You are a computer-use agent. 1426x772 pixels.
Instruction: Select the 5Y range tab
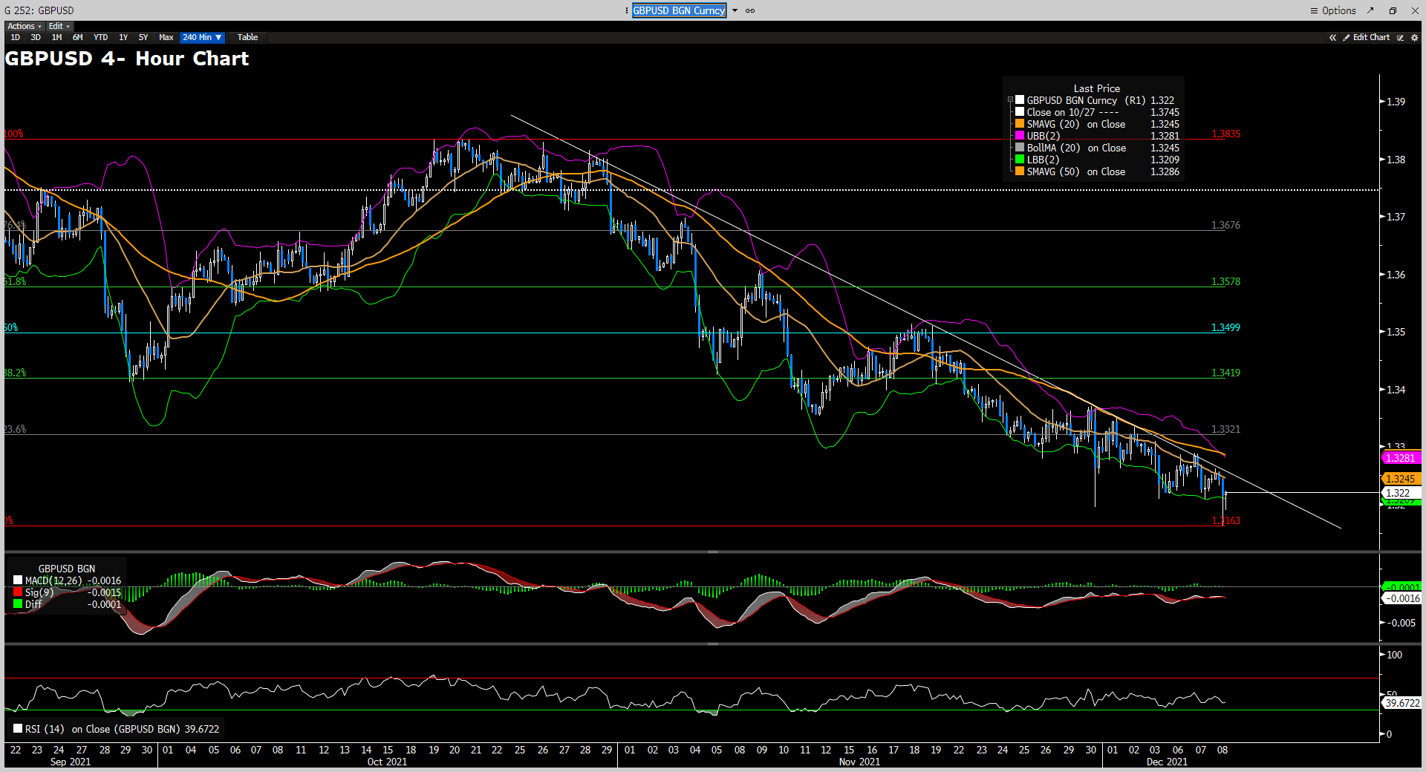click(x=143, y=37)
